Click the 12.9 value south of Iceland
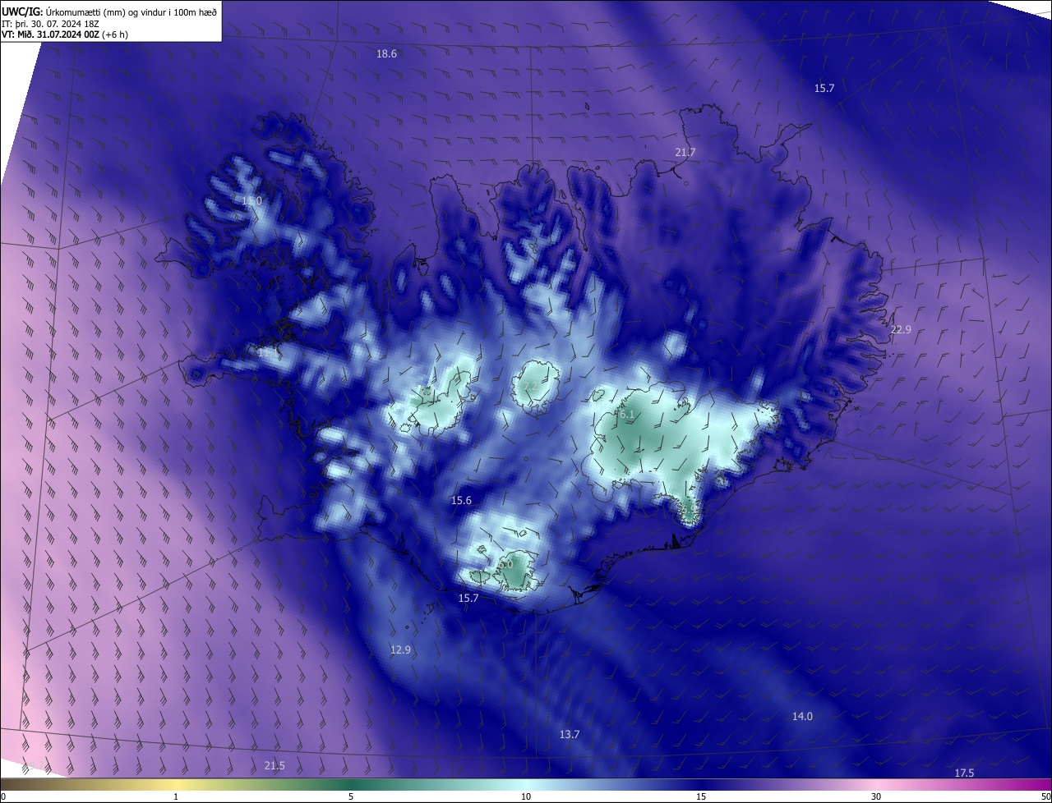The height and width of the screenshot is (803, 1052). [400, 650]
